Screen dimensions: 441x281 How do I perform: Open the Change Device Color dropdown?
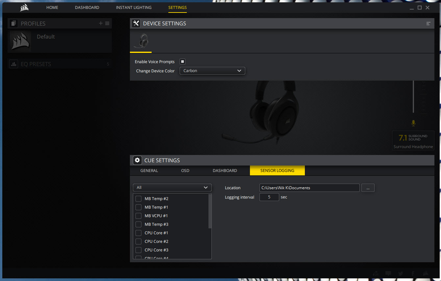[212, 71]
